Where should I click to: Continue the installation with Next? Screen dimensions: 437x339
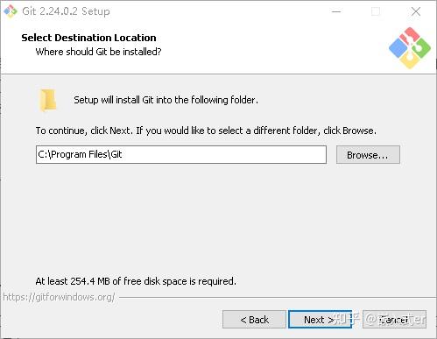coord(320,320)
